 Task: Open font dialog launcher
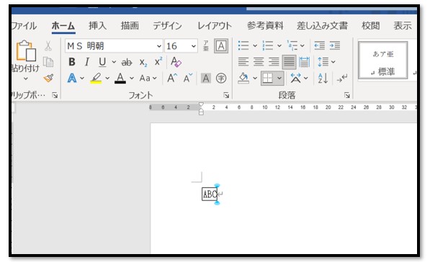(x=226, y=95)
